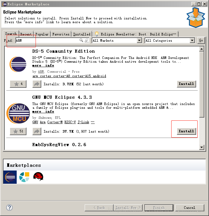This screenshot has height=216, width=209.
Task: Open more info link for GNU MCU Eclipse
Action: coord(43,111)
